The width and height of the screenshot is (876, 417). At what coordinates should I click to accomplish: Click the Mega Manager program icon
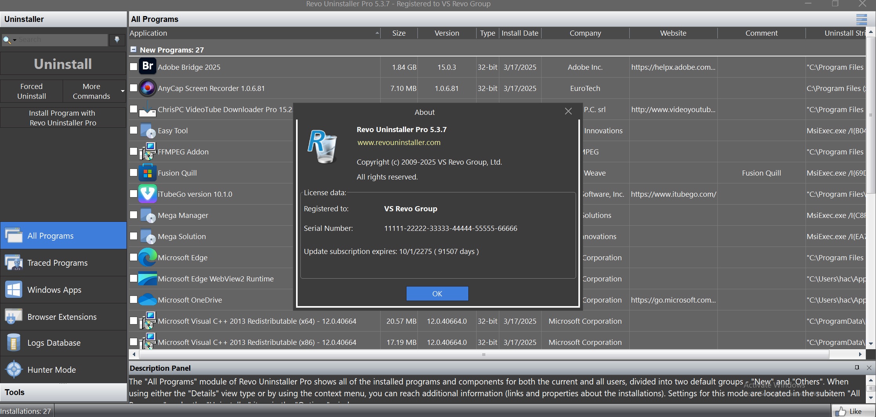(x=148, y=215)
